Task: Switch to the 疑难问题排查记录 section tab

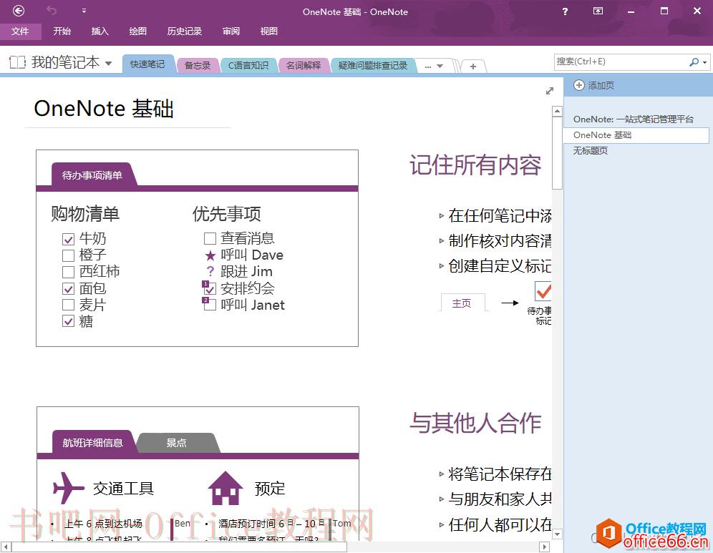Action: [373, 65]
